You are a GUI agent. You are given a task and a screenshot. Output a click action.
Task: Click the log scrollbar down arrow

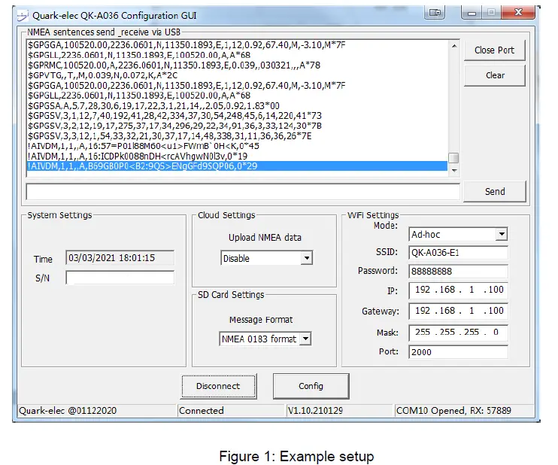click(454, 171)
